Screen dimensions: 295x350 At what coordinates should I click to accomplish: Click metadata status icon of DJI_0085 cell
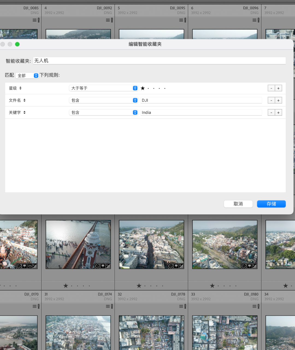coord(36,20)
